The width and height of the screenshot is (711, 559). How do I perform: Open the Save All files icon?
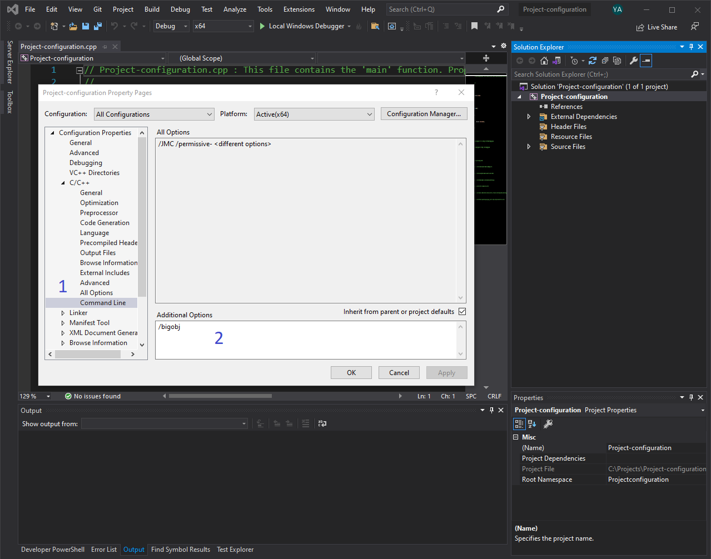(x=97, y=26)
